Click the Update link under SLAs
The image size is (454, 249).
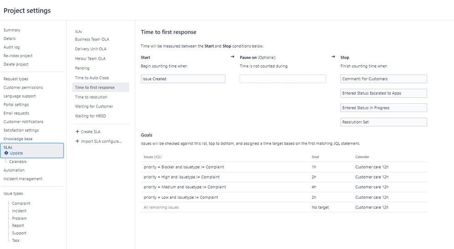[x=16, y=153]
